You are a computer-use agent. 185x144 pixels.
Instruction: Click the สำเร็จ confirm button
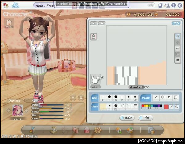pyautogui.click(x=127, y=118)
